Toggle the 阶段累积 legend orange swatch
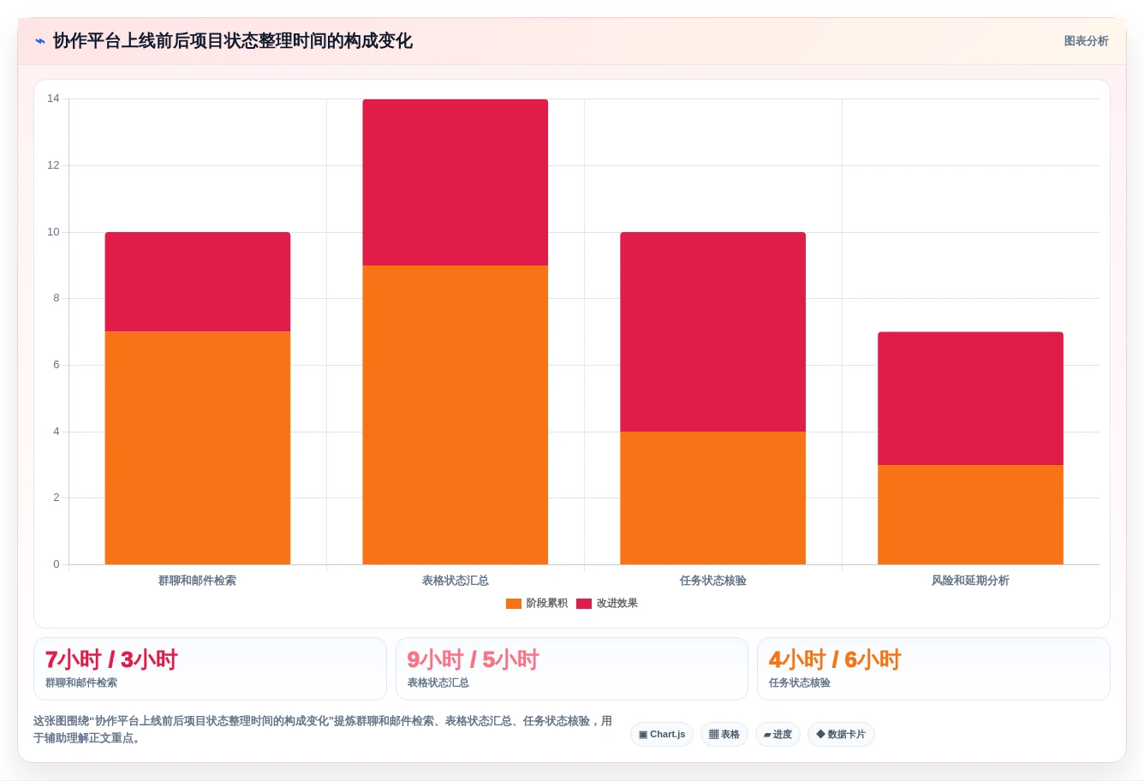The height and width of the screenshot is (781, 1144). click(514, 604)
